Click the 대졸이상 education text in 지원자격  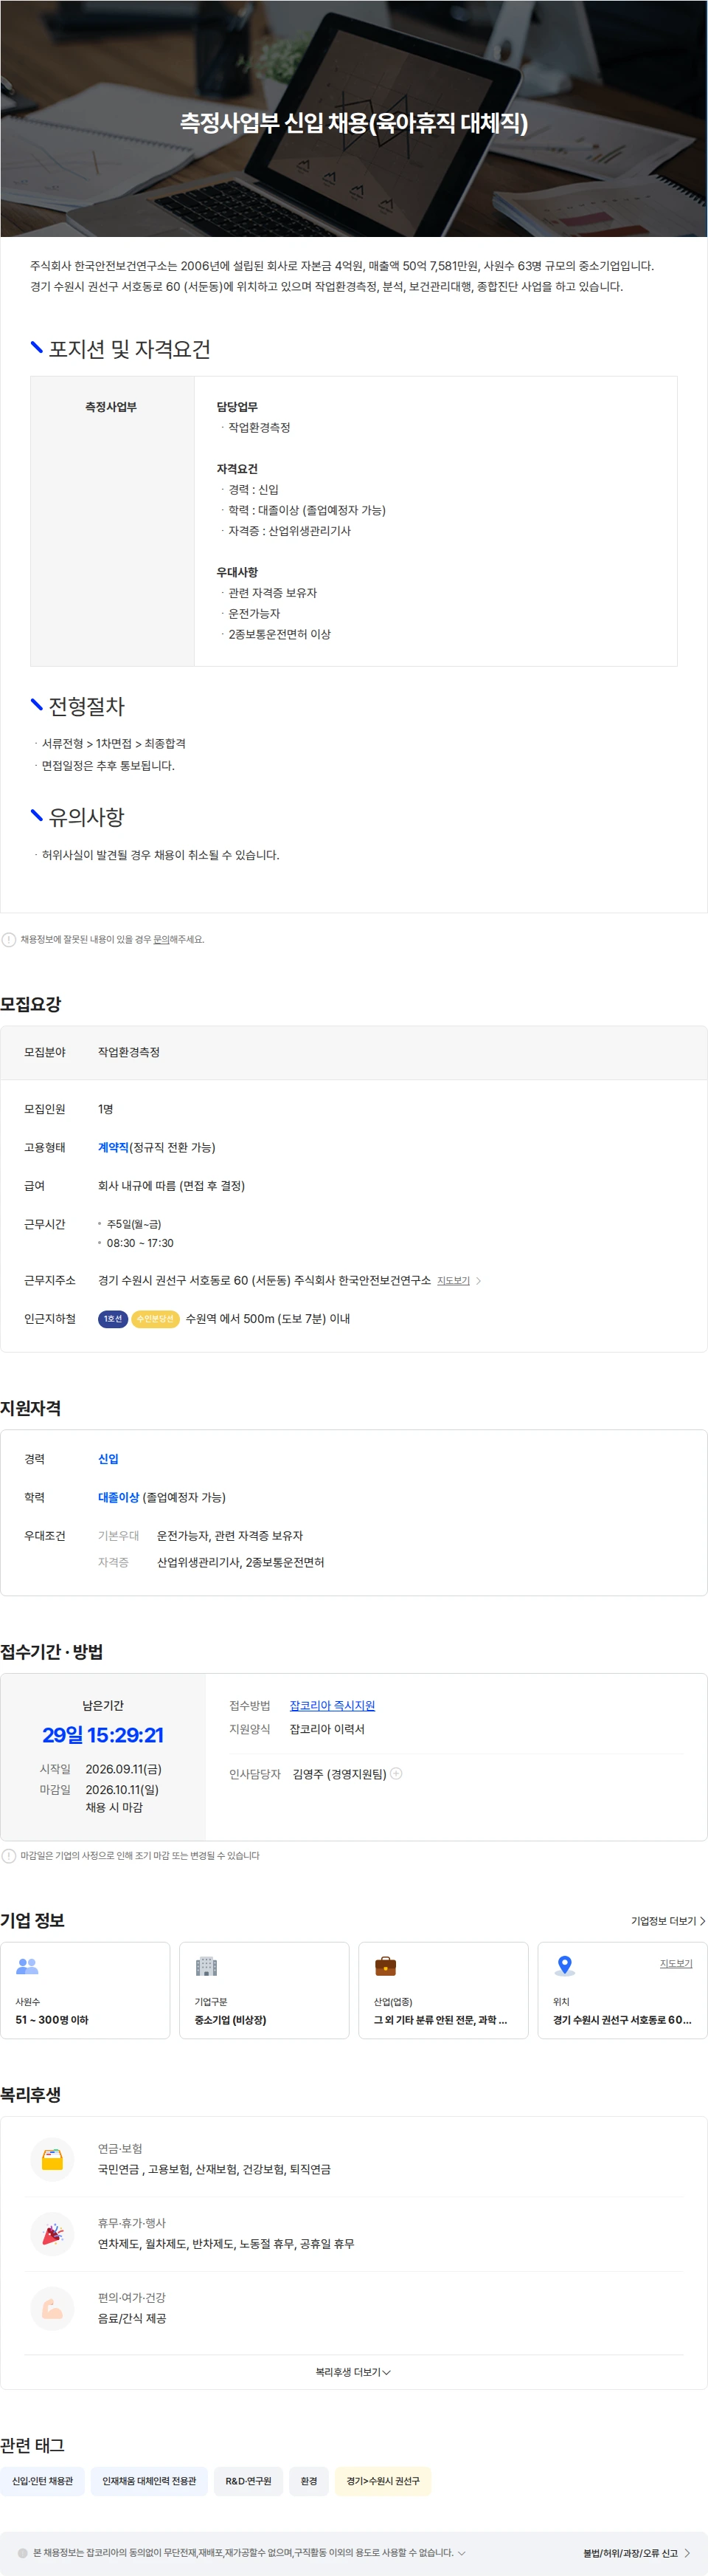click(118, 1497)
